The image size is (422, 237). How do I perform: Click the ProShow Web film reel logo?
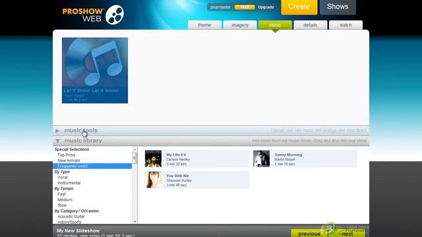[x=115, y=14]
